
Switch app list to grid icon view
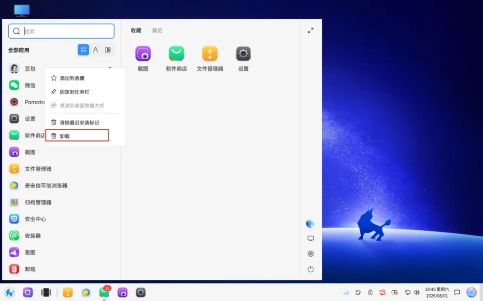[x=83, y=50]
